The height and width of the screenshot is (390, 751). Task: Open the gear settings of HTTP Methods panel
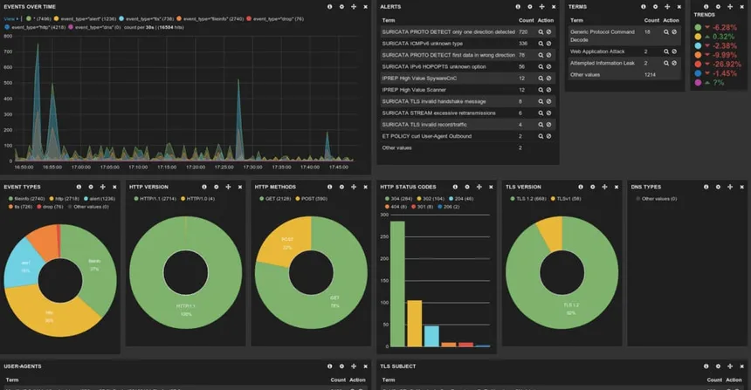[x=341, y=187]
